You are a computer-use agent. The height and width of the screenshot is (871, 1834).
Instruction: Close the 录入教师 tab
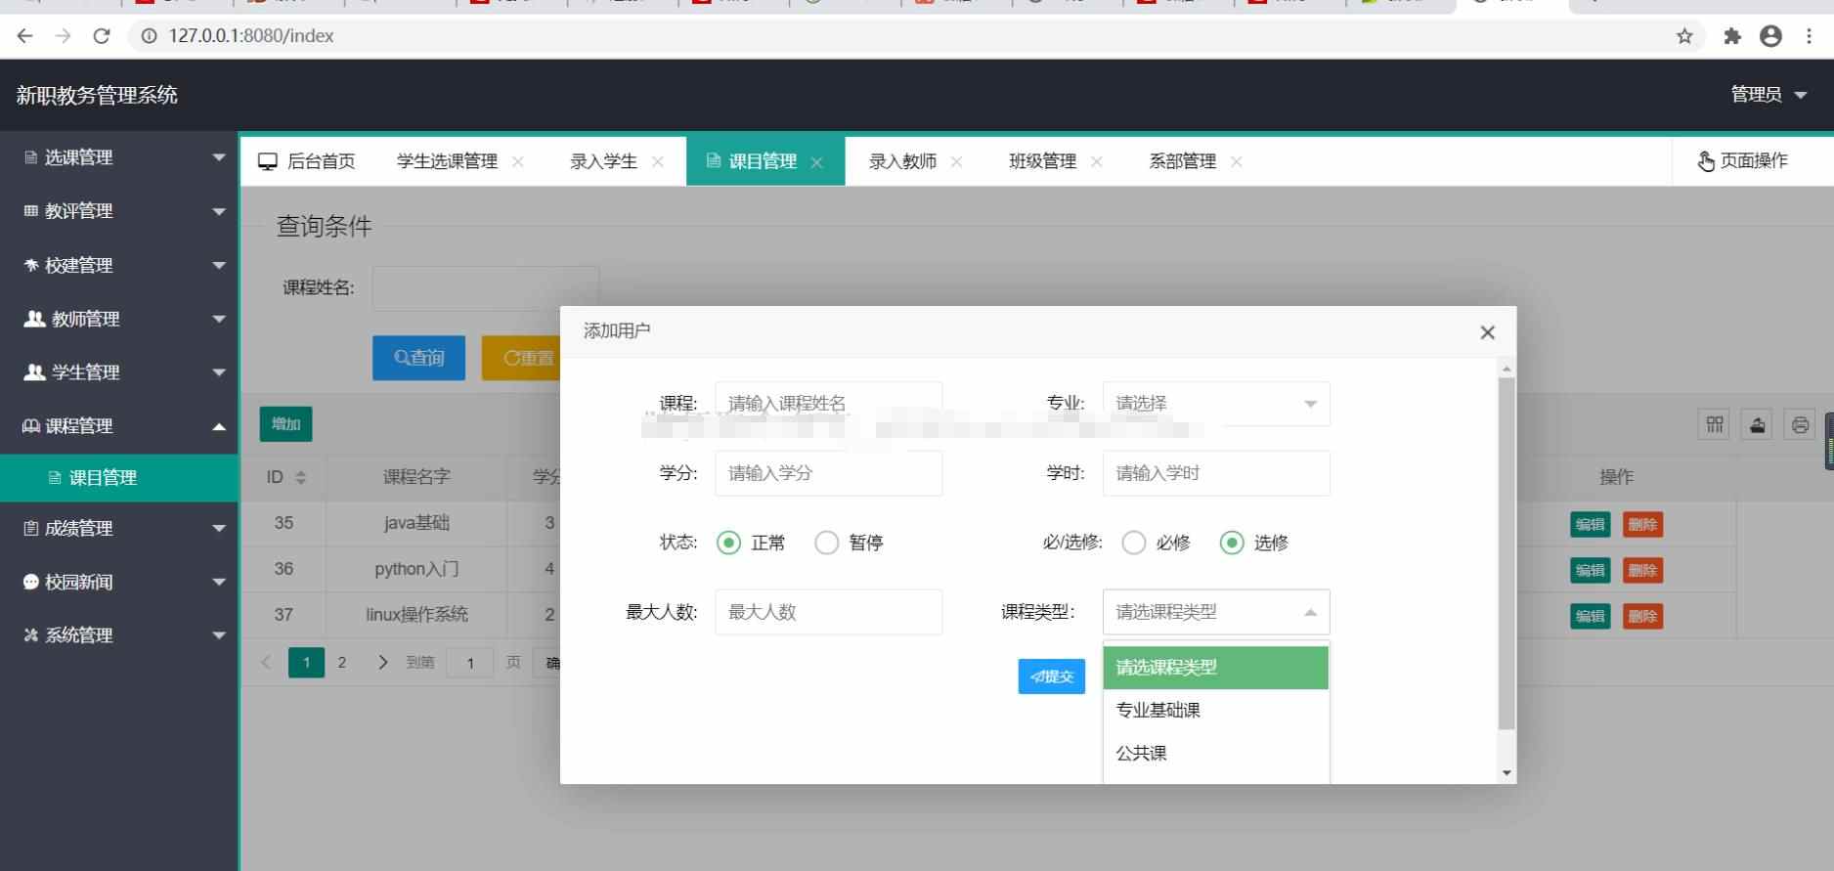(957, 161)
